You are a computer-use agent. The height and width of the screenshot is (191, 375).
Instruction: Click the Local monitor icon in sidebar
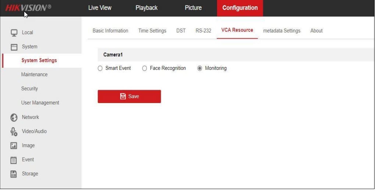point(14,33)
